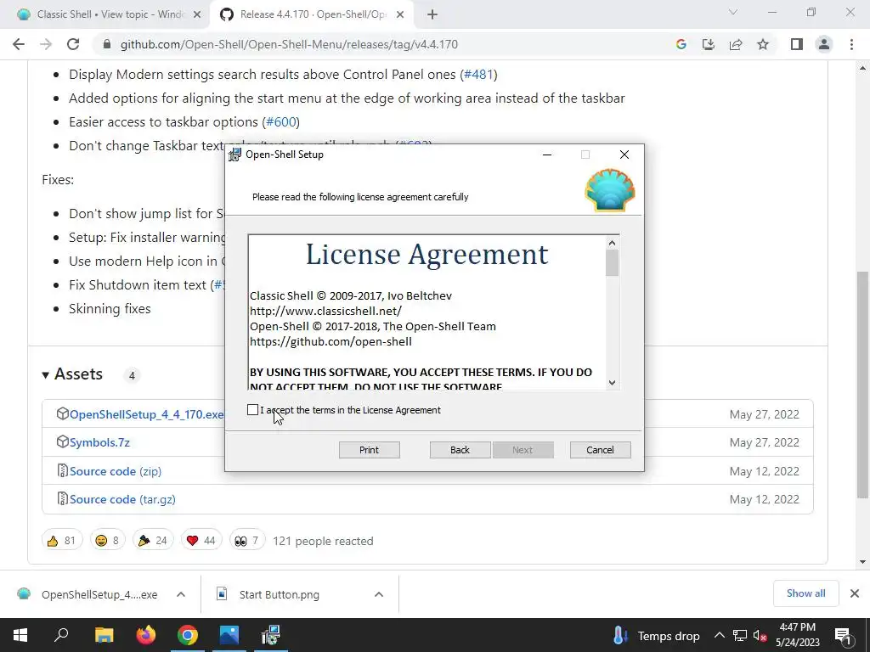
Task: Bookmark this page with the star icon
Action: [x=763, y=44]
